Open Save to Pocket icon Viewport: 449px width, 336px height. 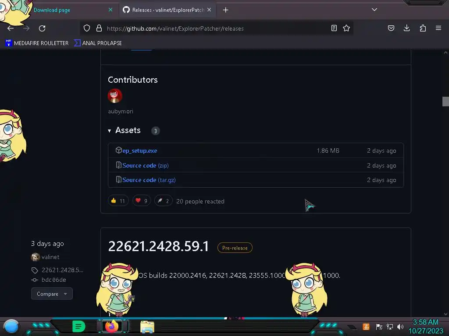(x=391, y=28)
